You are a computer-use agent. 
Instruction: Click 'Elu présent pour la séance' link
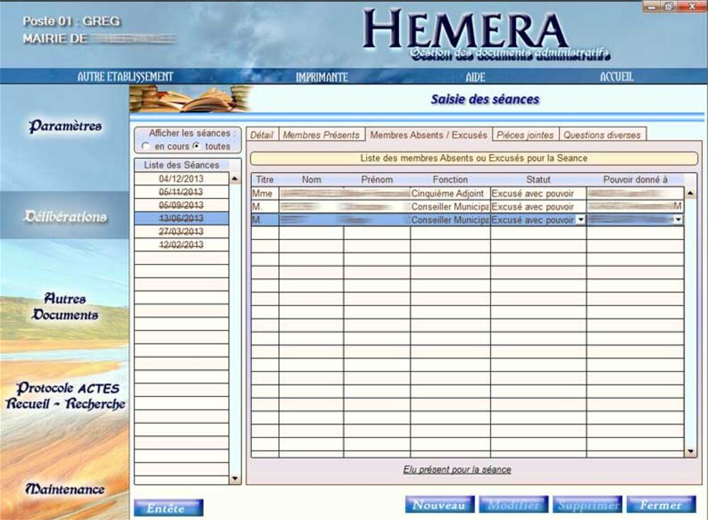click(x=457, y=470)
